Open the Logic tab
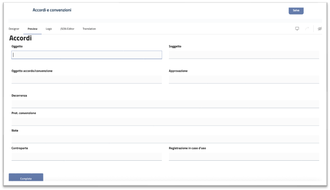 click(x=49, y=29)
